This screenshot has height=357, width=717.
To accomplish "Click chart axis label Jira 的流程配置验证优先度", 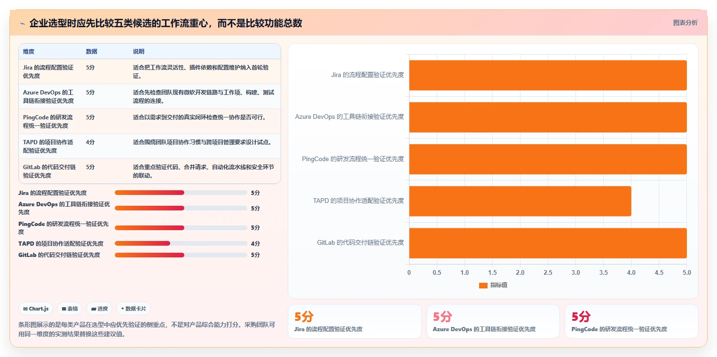I will click(x=368, y=75).
